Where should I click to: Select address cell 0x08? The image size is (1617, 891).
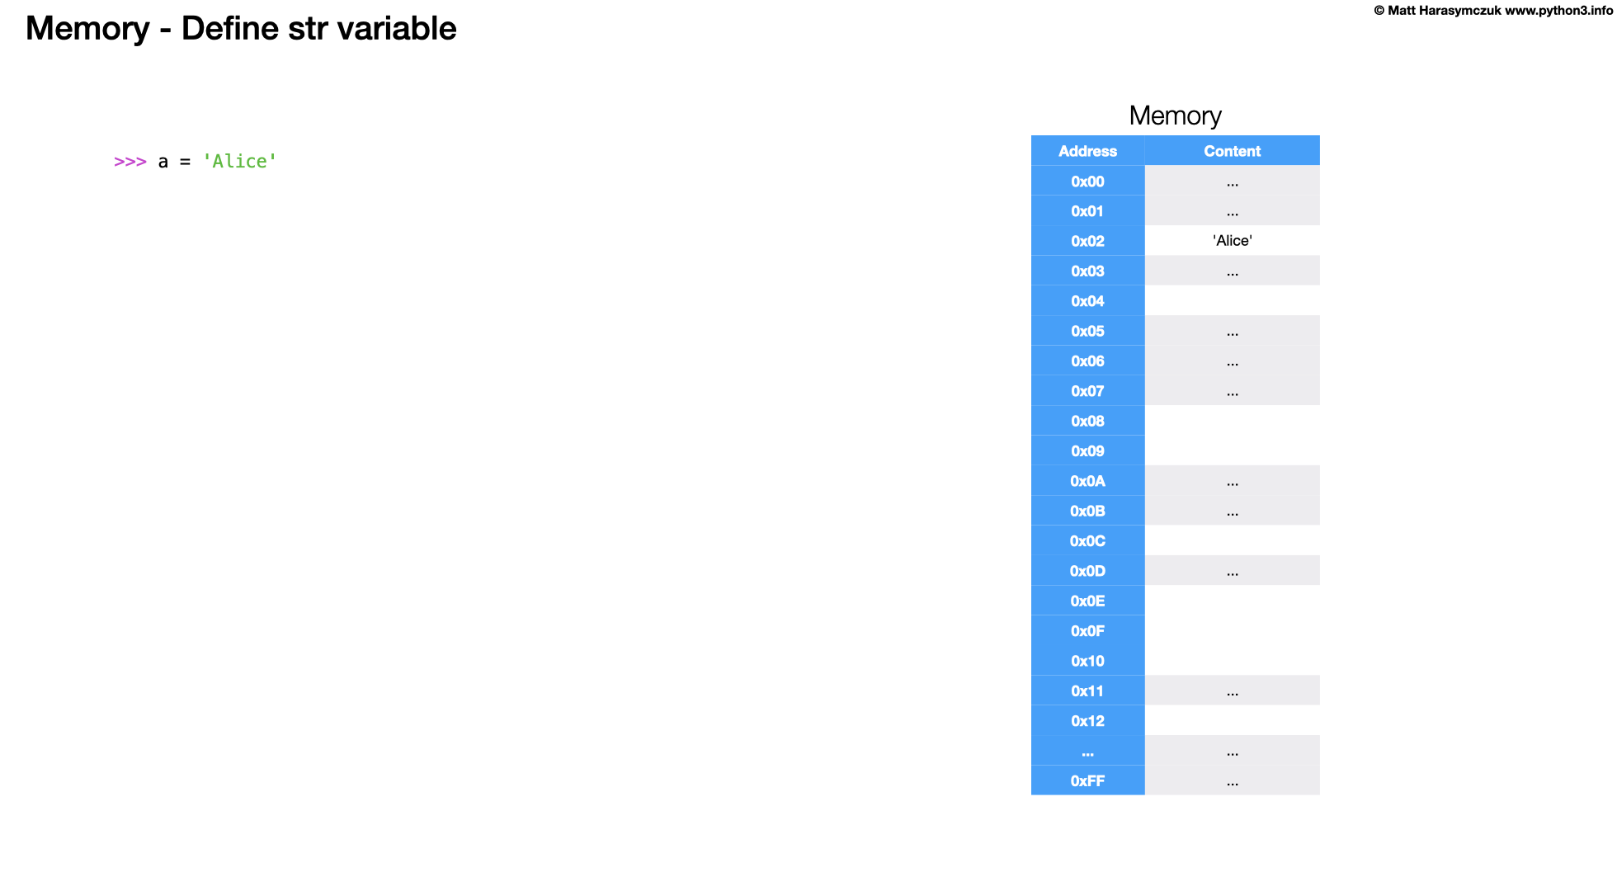1087,421
